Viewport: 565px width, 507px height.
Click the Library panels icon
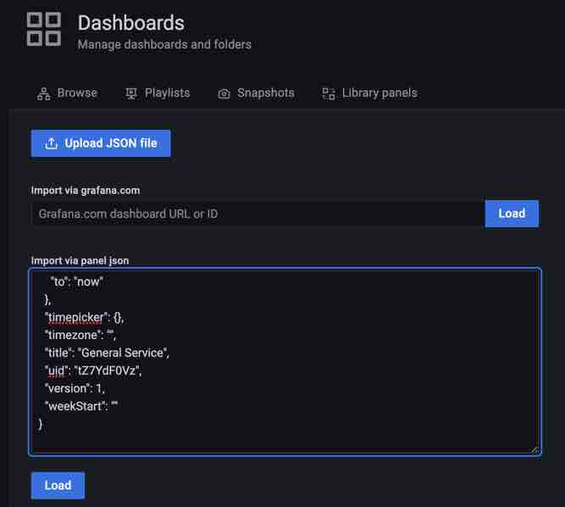click(329, 93)
